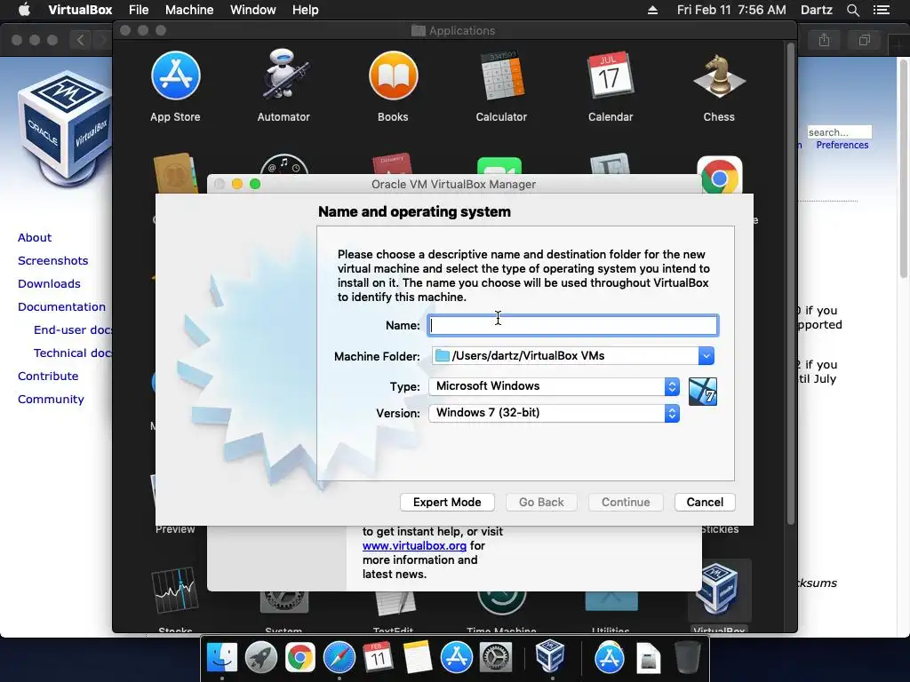Open Books app icon in Applications
Viewport: 910px width, 682px height.
coord(393,76)
